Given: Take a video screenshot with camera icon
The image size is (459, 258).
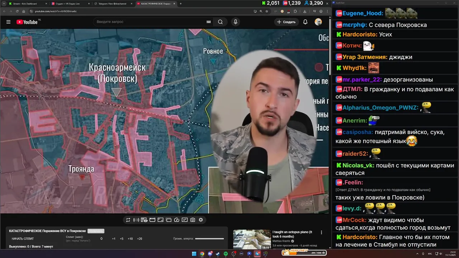Looking at the screenshot, I should coord(193,220).
